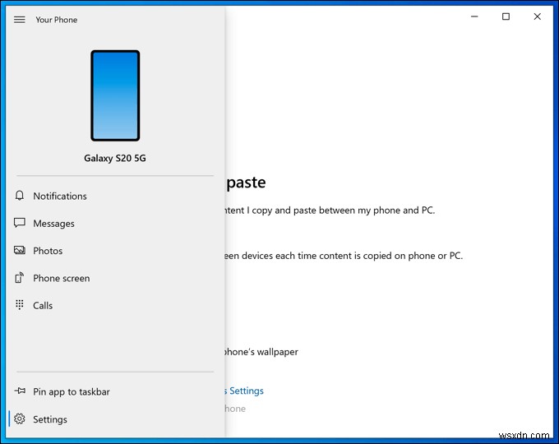Click the Notifications bell icon

20,196
